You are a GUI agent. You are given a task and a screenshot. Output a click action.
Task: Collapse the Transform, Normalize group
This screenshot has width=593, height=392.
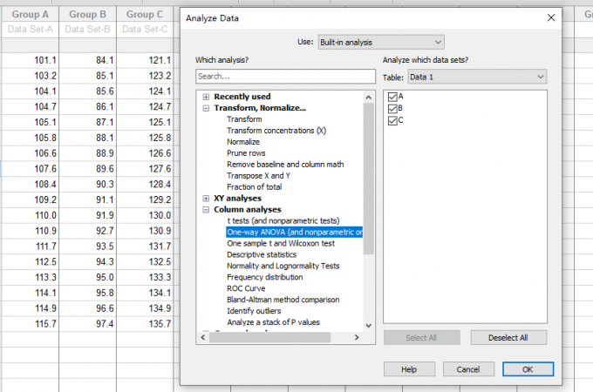[x=206, y=108]
